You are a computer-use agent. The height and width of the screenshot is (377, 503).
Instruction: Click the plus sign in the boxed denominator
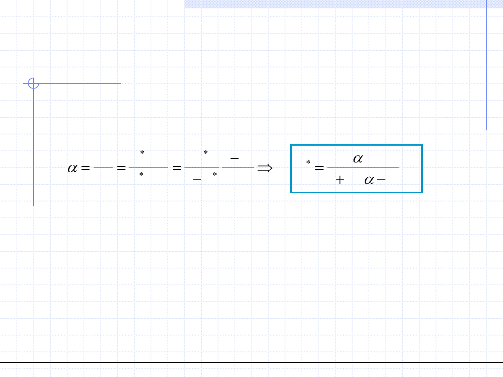click(x=340, y=180)
